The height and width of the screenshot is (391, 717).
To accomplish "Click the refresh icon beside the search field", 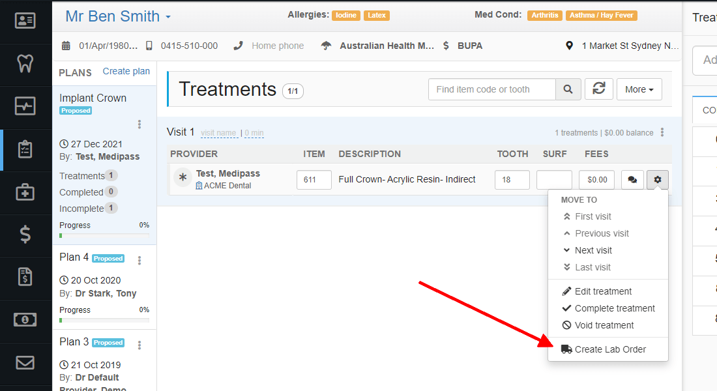I will pyautogui.click(x=598, y=89).
